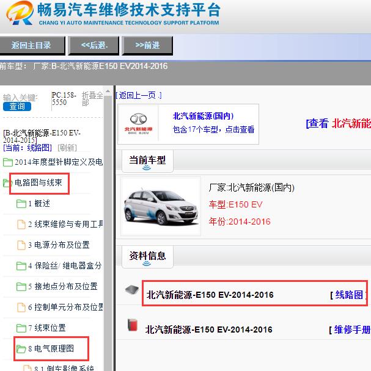Screen dimensions: 371x371
Task: Click the red book icon beside 维修手册 row
Action: [133, 325]
